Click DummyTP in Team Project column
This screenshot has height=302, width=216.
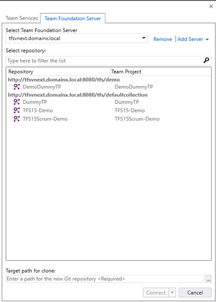(127, 102)
